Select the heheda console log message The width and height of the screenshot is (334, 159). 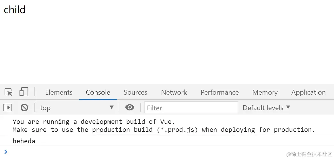(24, 141)
